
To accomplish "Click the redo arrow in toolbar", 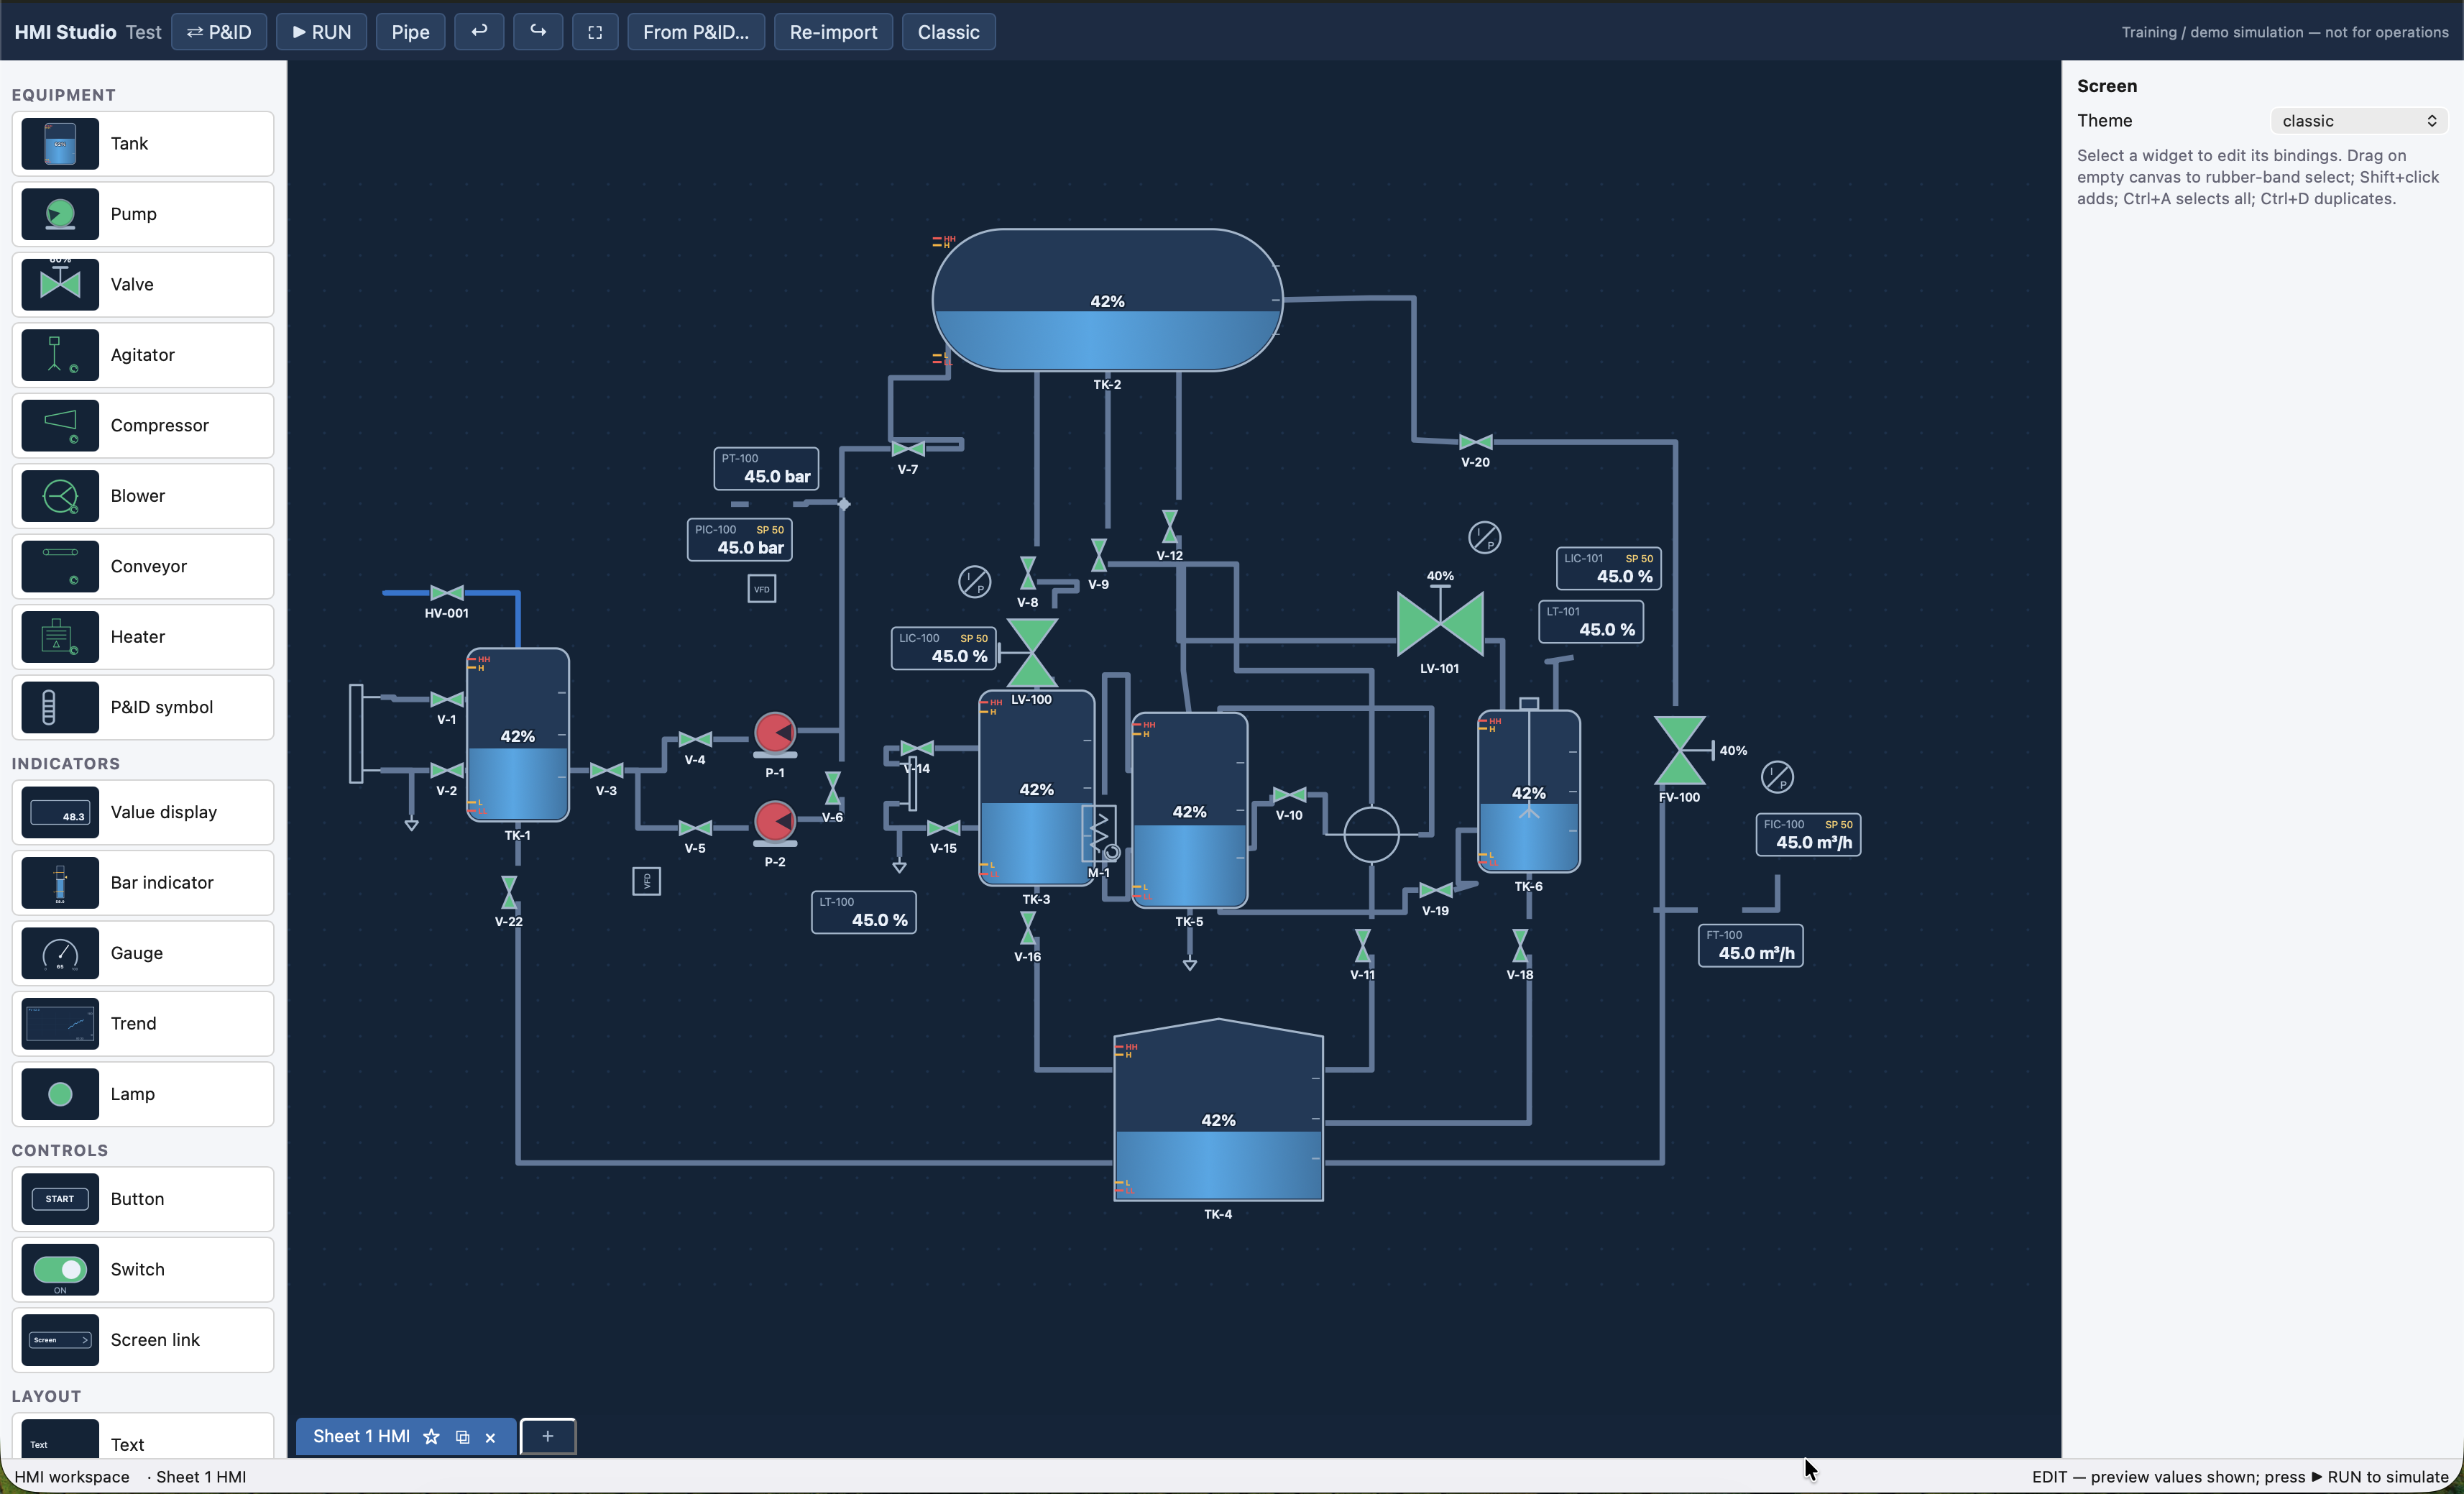I will [538, 32].
